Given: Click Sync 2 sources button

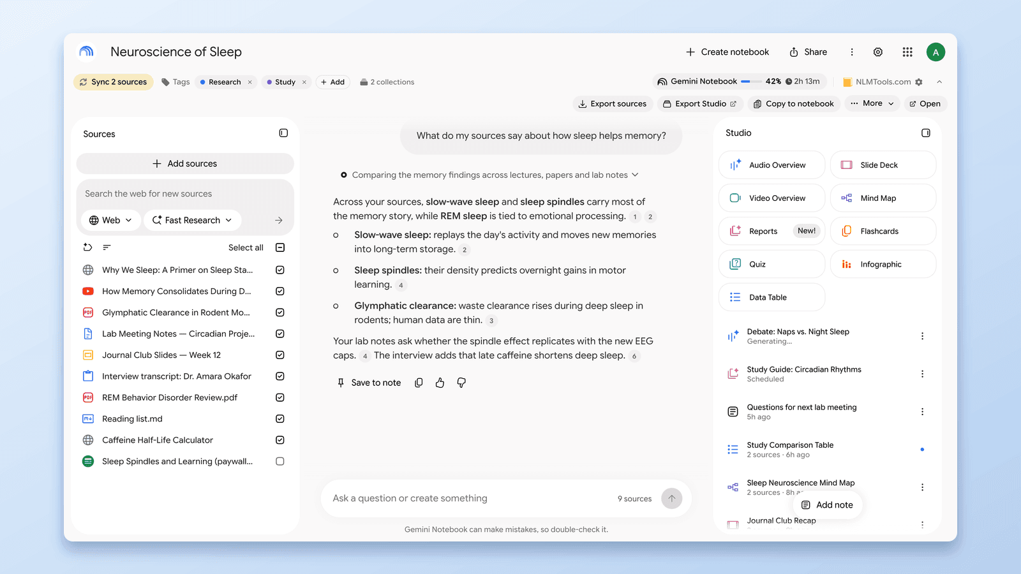Looking at the screenshot, I should (114, 82).
